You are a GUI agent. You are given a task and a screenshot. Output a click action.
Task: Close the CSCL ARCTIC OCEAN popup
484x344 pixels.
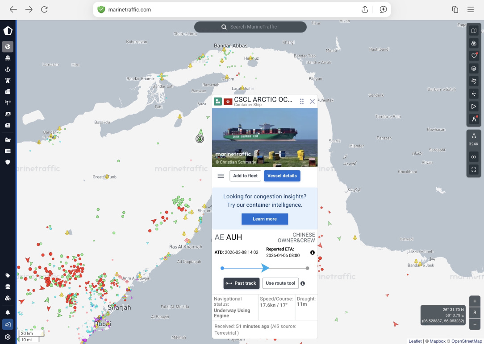coord(312,101)
